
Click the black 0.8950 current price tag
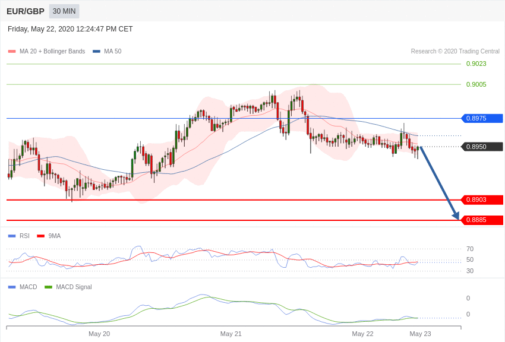(x=482, y=147)
